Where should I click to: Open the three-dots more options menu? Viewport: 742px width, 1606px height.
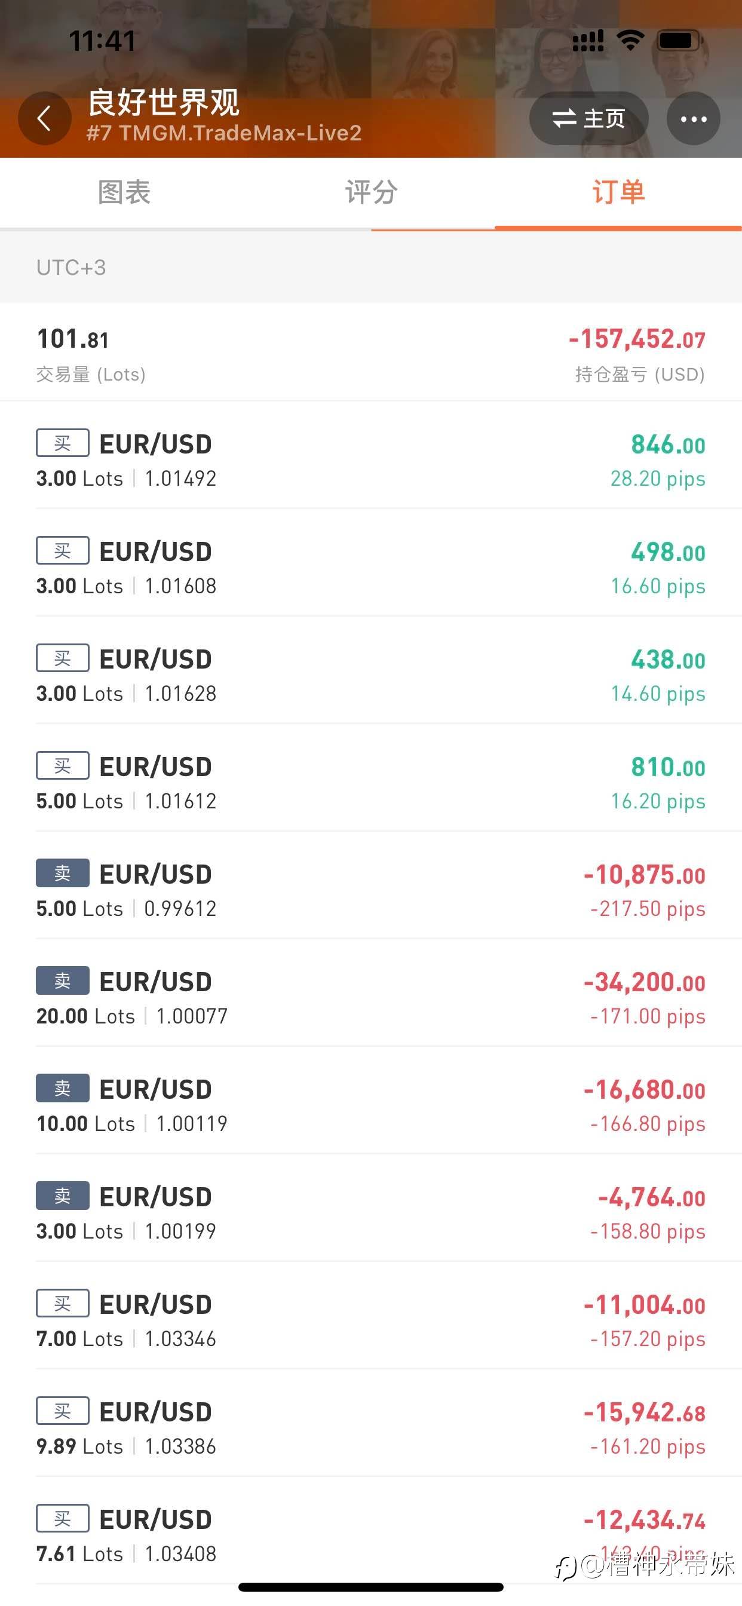[x=693, y=118]
